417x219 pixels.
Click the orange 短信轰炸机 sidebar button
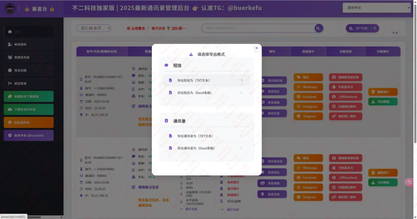pyautogui.click(x=29, y=123)
